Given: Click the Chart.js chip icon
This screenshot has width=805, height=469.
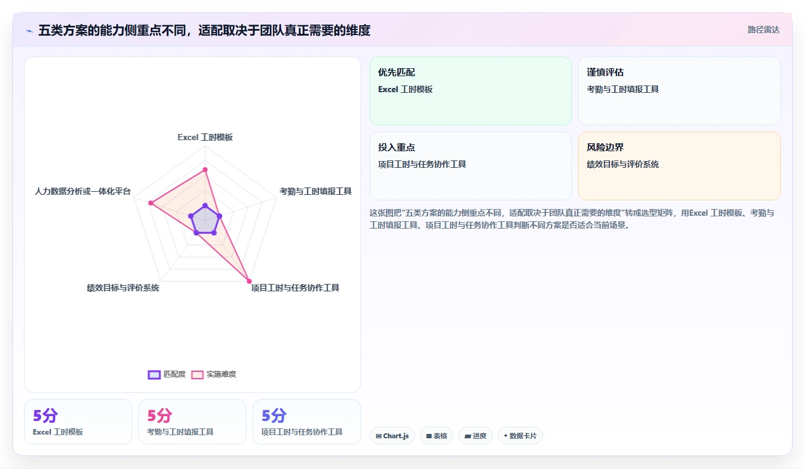Looking at the screenshot, I should click(379, 436).
